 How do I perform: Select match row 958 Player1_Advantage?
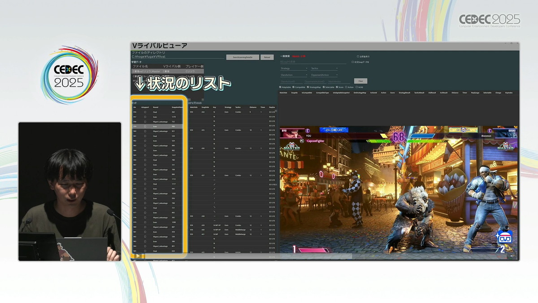click(157, 122)
